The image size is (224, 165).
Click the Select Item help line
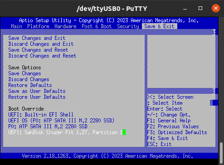point(165,103)
